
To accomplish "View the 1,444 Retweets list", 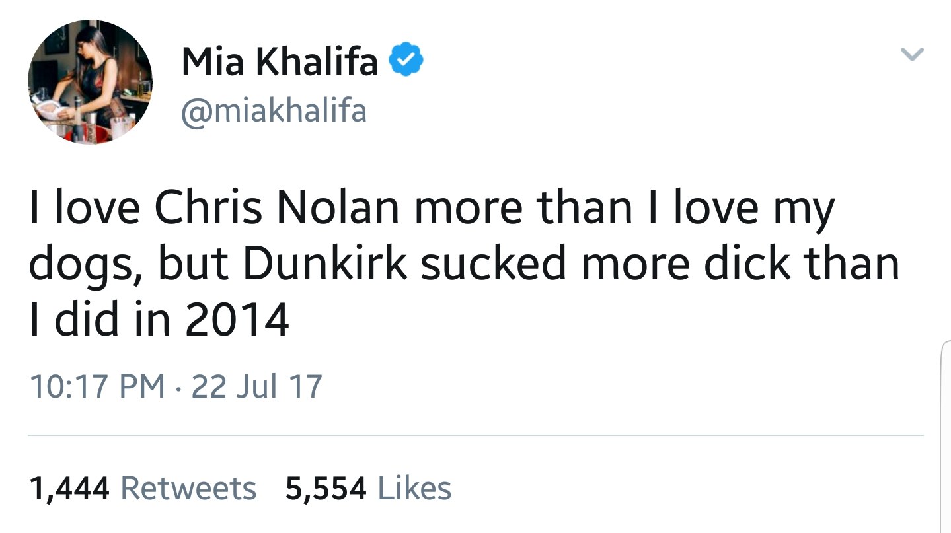I will (x=142, y=489).
